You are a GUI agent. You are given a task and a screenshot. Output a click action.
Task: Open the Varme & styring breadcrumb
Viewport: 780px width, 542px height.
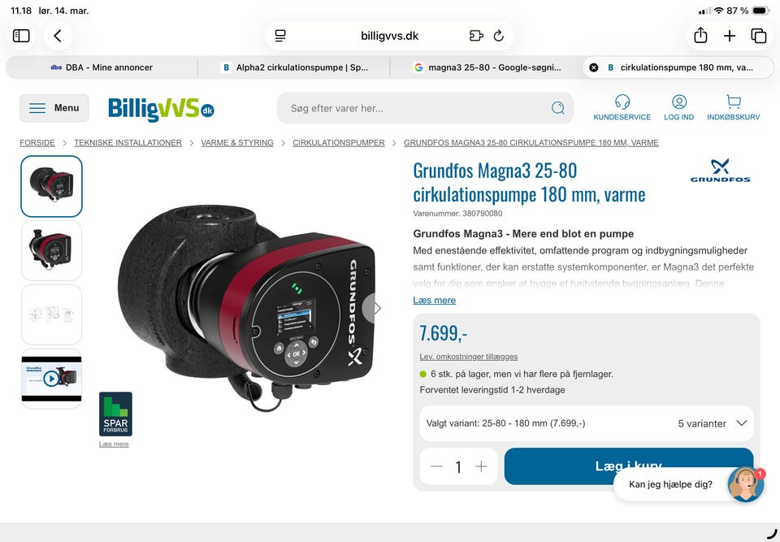[237, 143]
